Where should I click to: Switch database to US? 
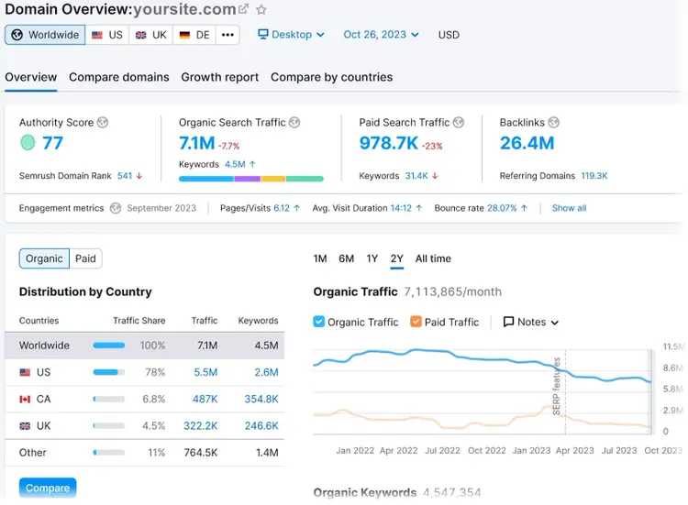[107, 35]
